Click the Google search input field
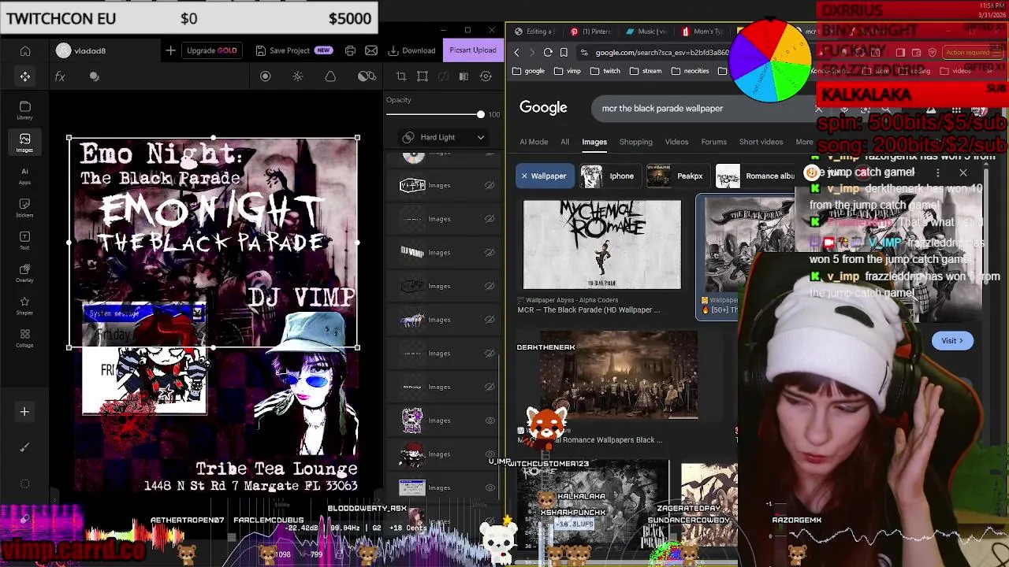 (706, 109)
